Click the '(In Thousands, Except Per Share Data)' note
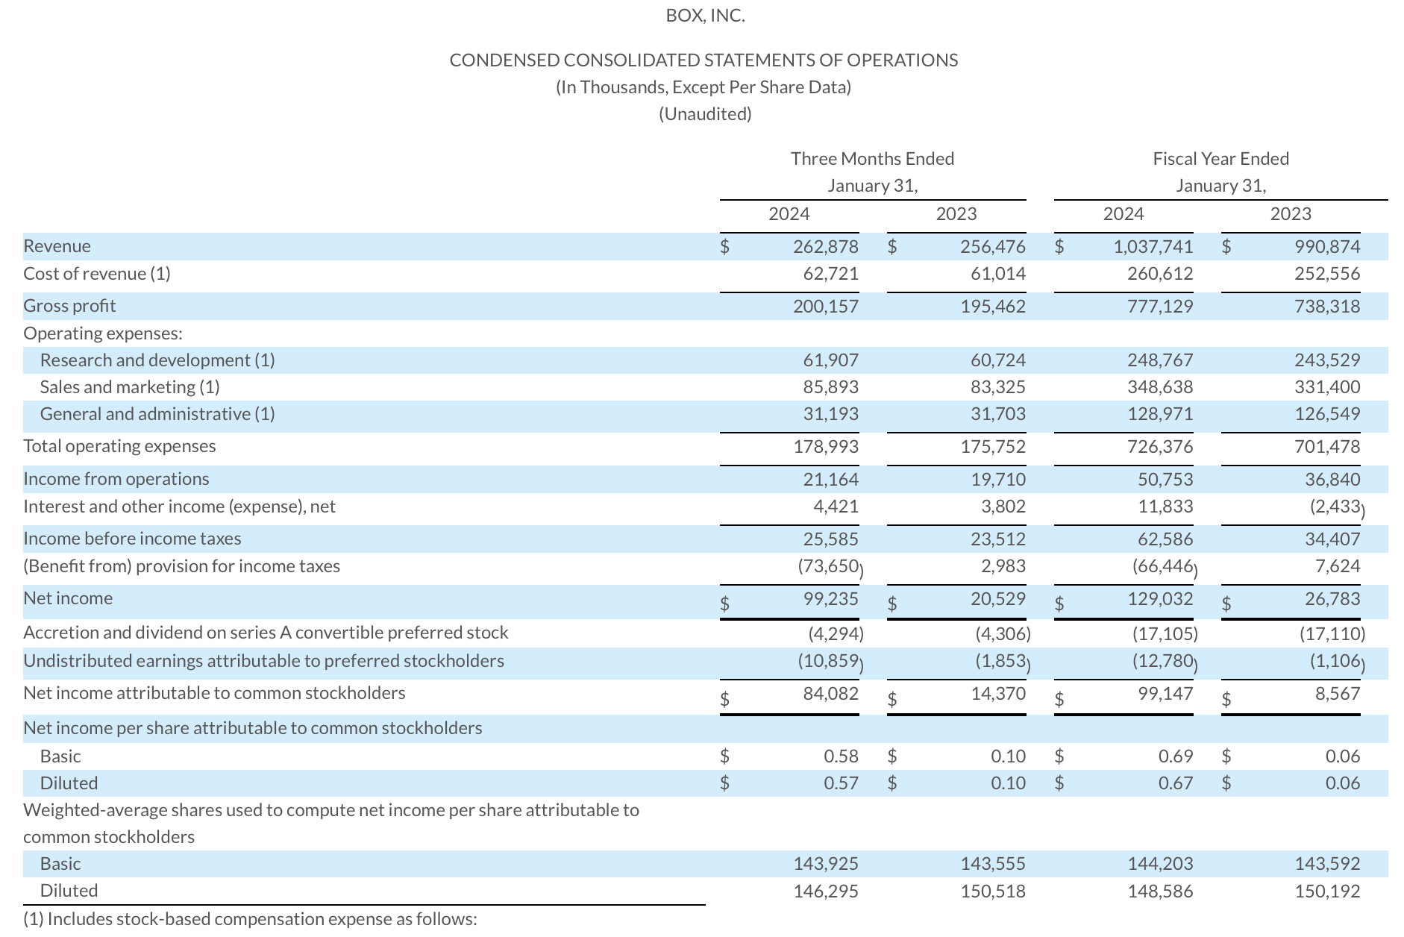 tap(703, 87)
